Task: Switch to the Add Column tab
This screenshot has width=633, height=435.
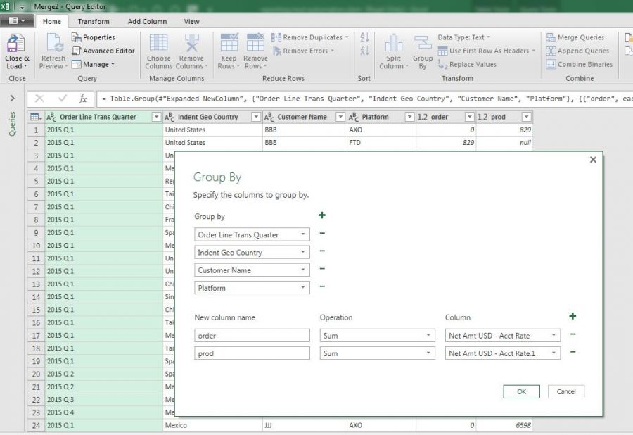Action: click(147, 21)
